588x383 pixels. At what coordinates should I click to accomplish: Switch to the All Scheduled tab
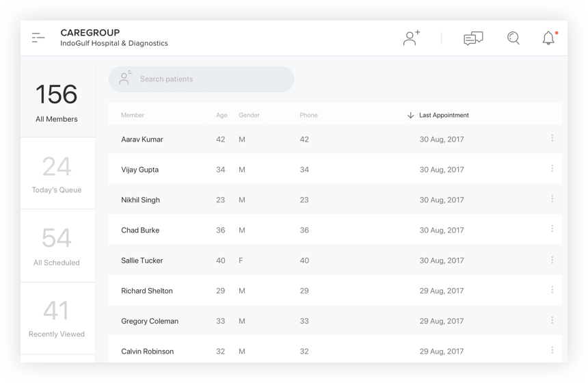(x=57, y=246)
